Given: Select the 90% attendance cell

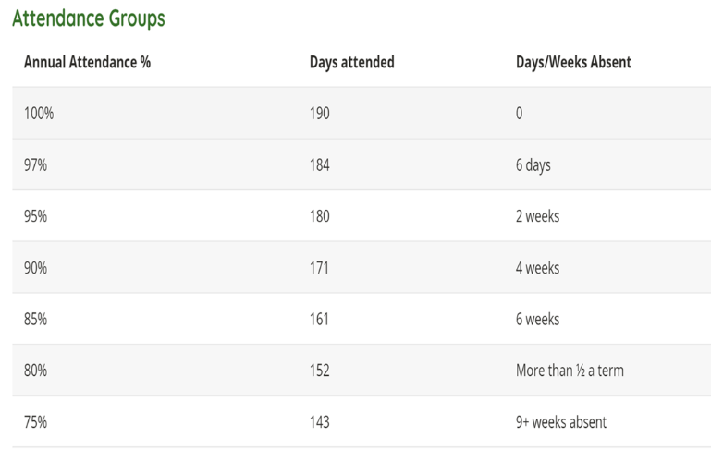Looking at the screenshot, I should 35,268.
